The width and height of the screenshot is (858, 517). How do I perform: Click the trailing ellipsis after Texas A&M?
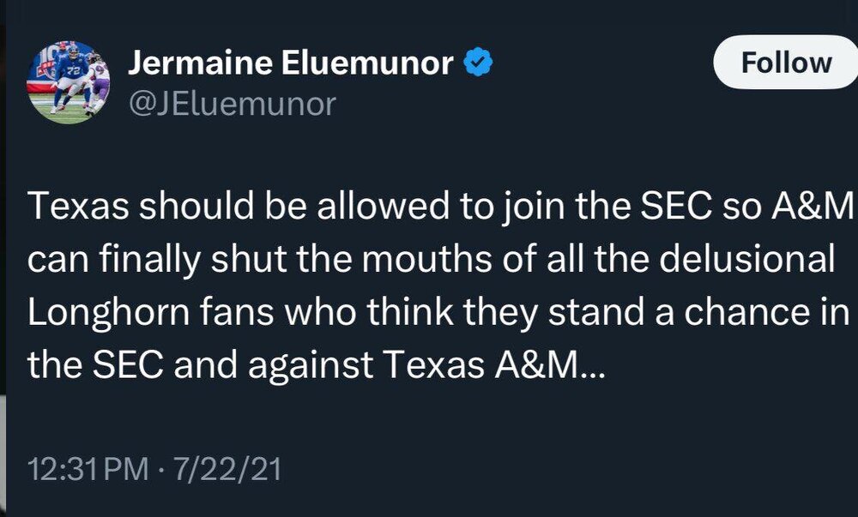click(594, 366)
